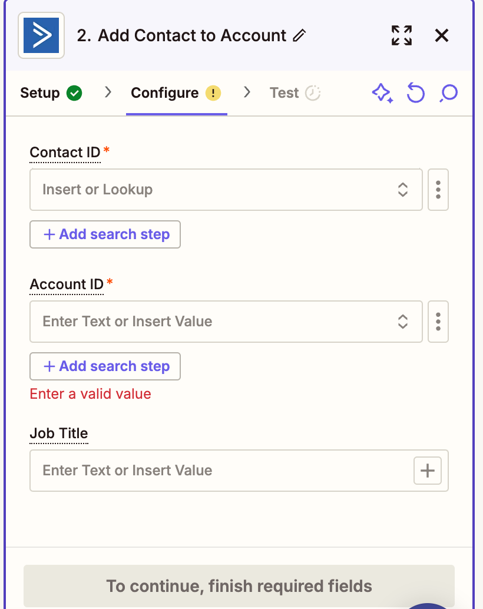Select the Configure tab
The image size is (483, 609).
(176, 93)
